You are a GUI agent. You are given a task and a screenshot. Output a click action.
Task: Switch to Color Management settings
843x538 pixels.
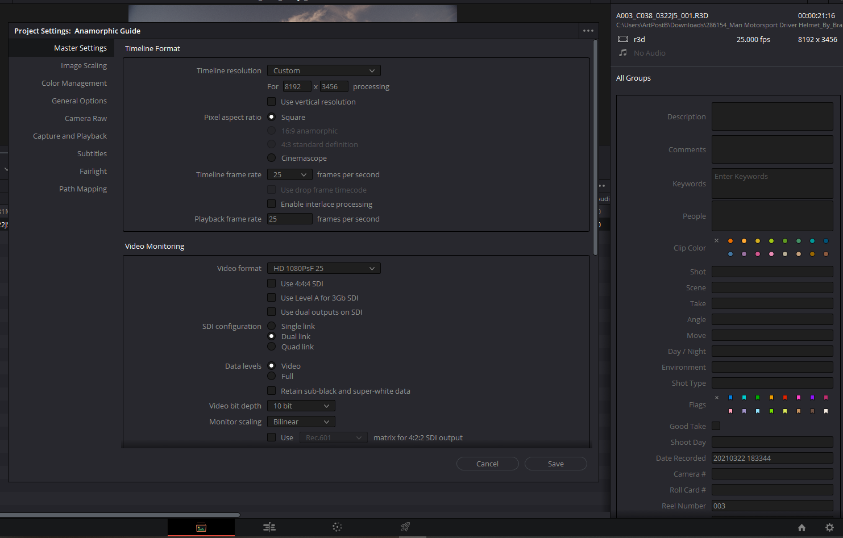(x=74, y=83)
